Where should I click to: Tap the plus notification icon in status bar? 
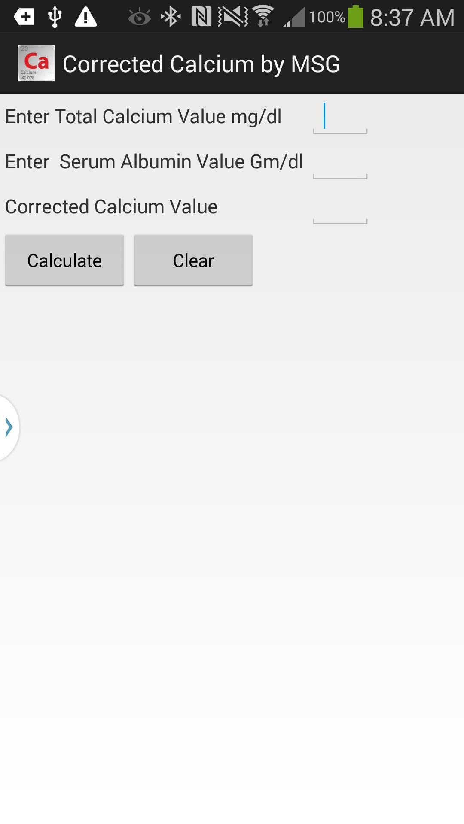[x=24, y=15]
